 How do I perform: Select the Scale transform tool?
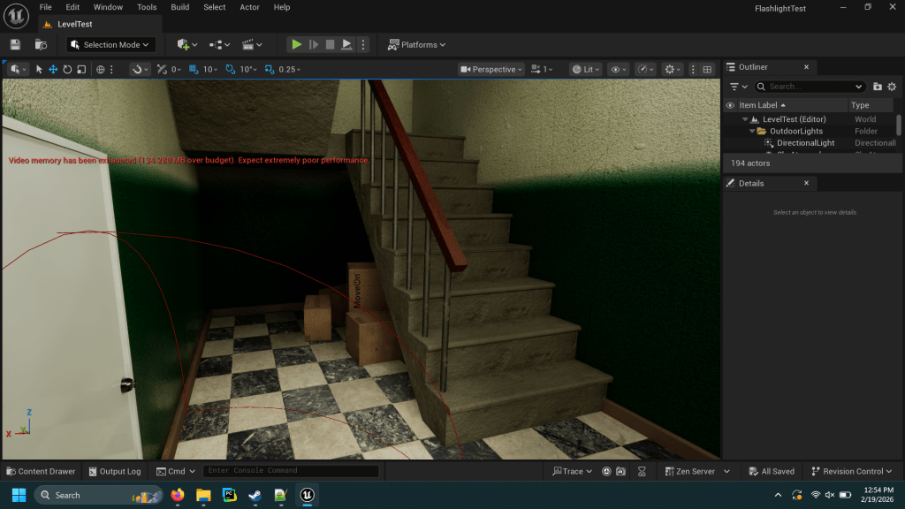point(81,69)
